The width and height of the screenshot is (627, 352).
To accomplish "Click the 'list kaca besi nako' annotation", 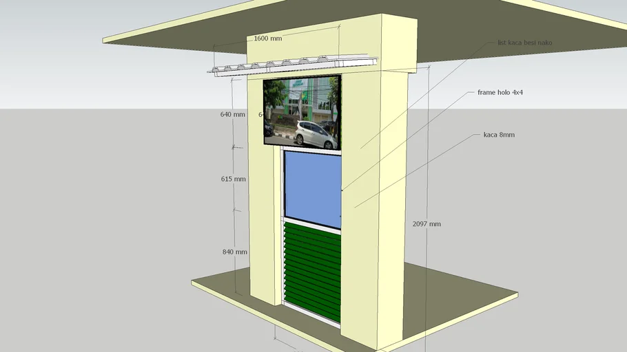I will (524, 43).
